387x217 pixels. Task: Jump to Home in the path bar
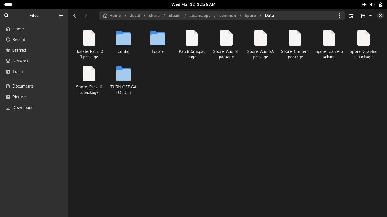[112, 16]
